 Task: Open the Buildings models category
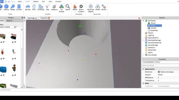(41, 7)
